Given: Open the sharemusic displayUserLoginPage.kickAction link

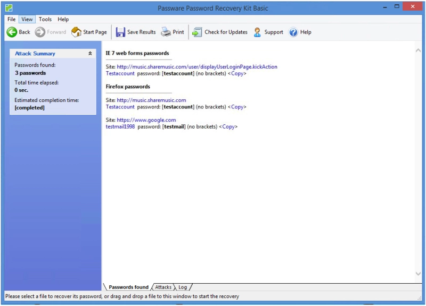Looking at the screenshot, I should [197, 67].
